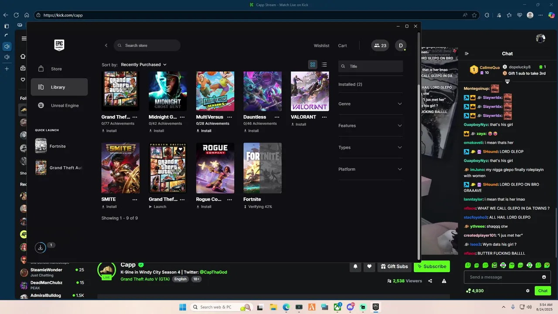Open the MultiVersus game thumbnail
The height and width of the screenshot is (314, 558).
click(215, 91)
